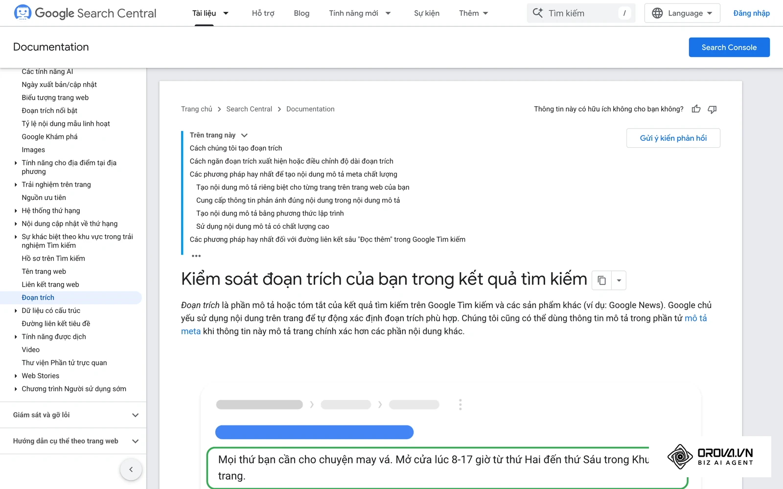This screenshot has width=783, height=489.
Task: Click the thumbs up helpful icon
Action: point(696,109)
